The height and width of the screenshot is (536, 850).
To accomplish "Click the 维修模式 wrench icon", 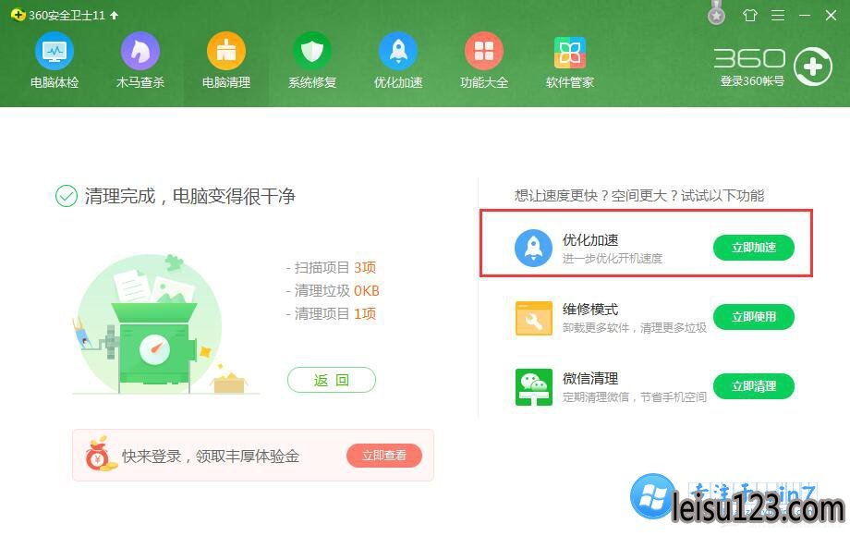I will [x=533, y=319].
